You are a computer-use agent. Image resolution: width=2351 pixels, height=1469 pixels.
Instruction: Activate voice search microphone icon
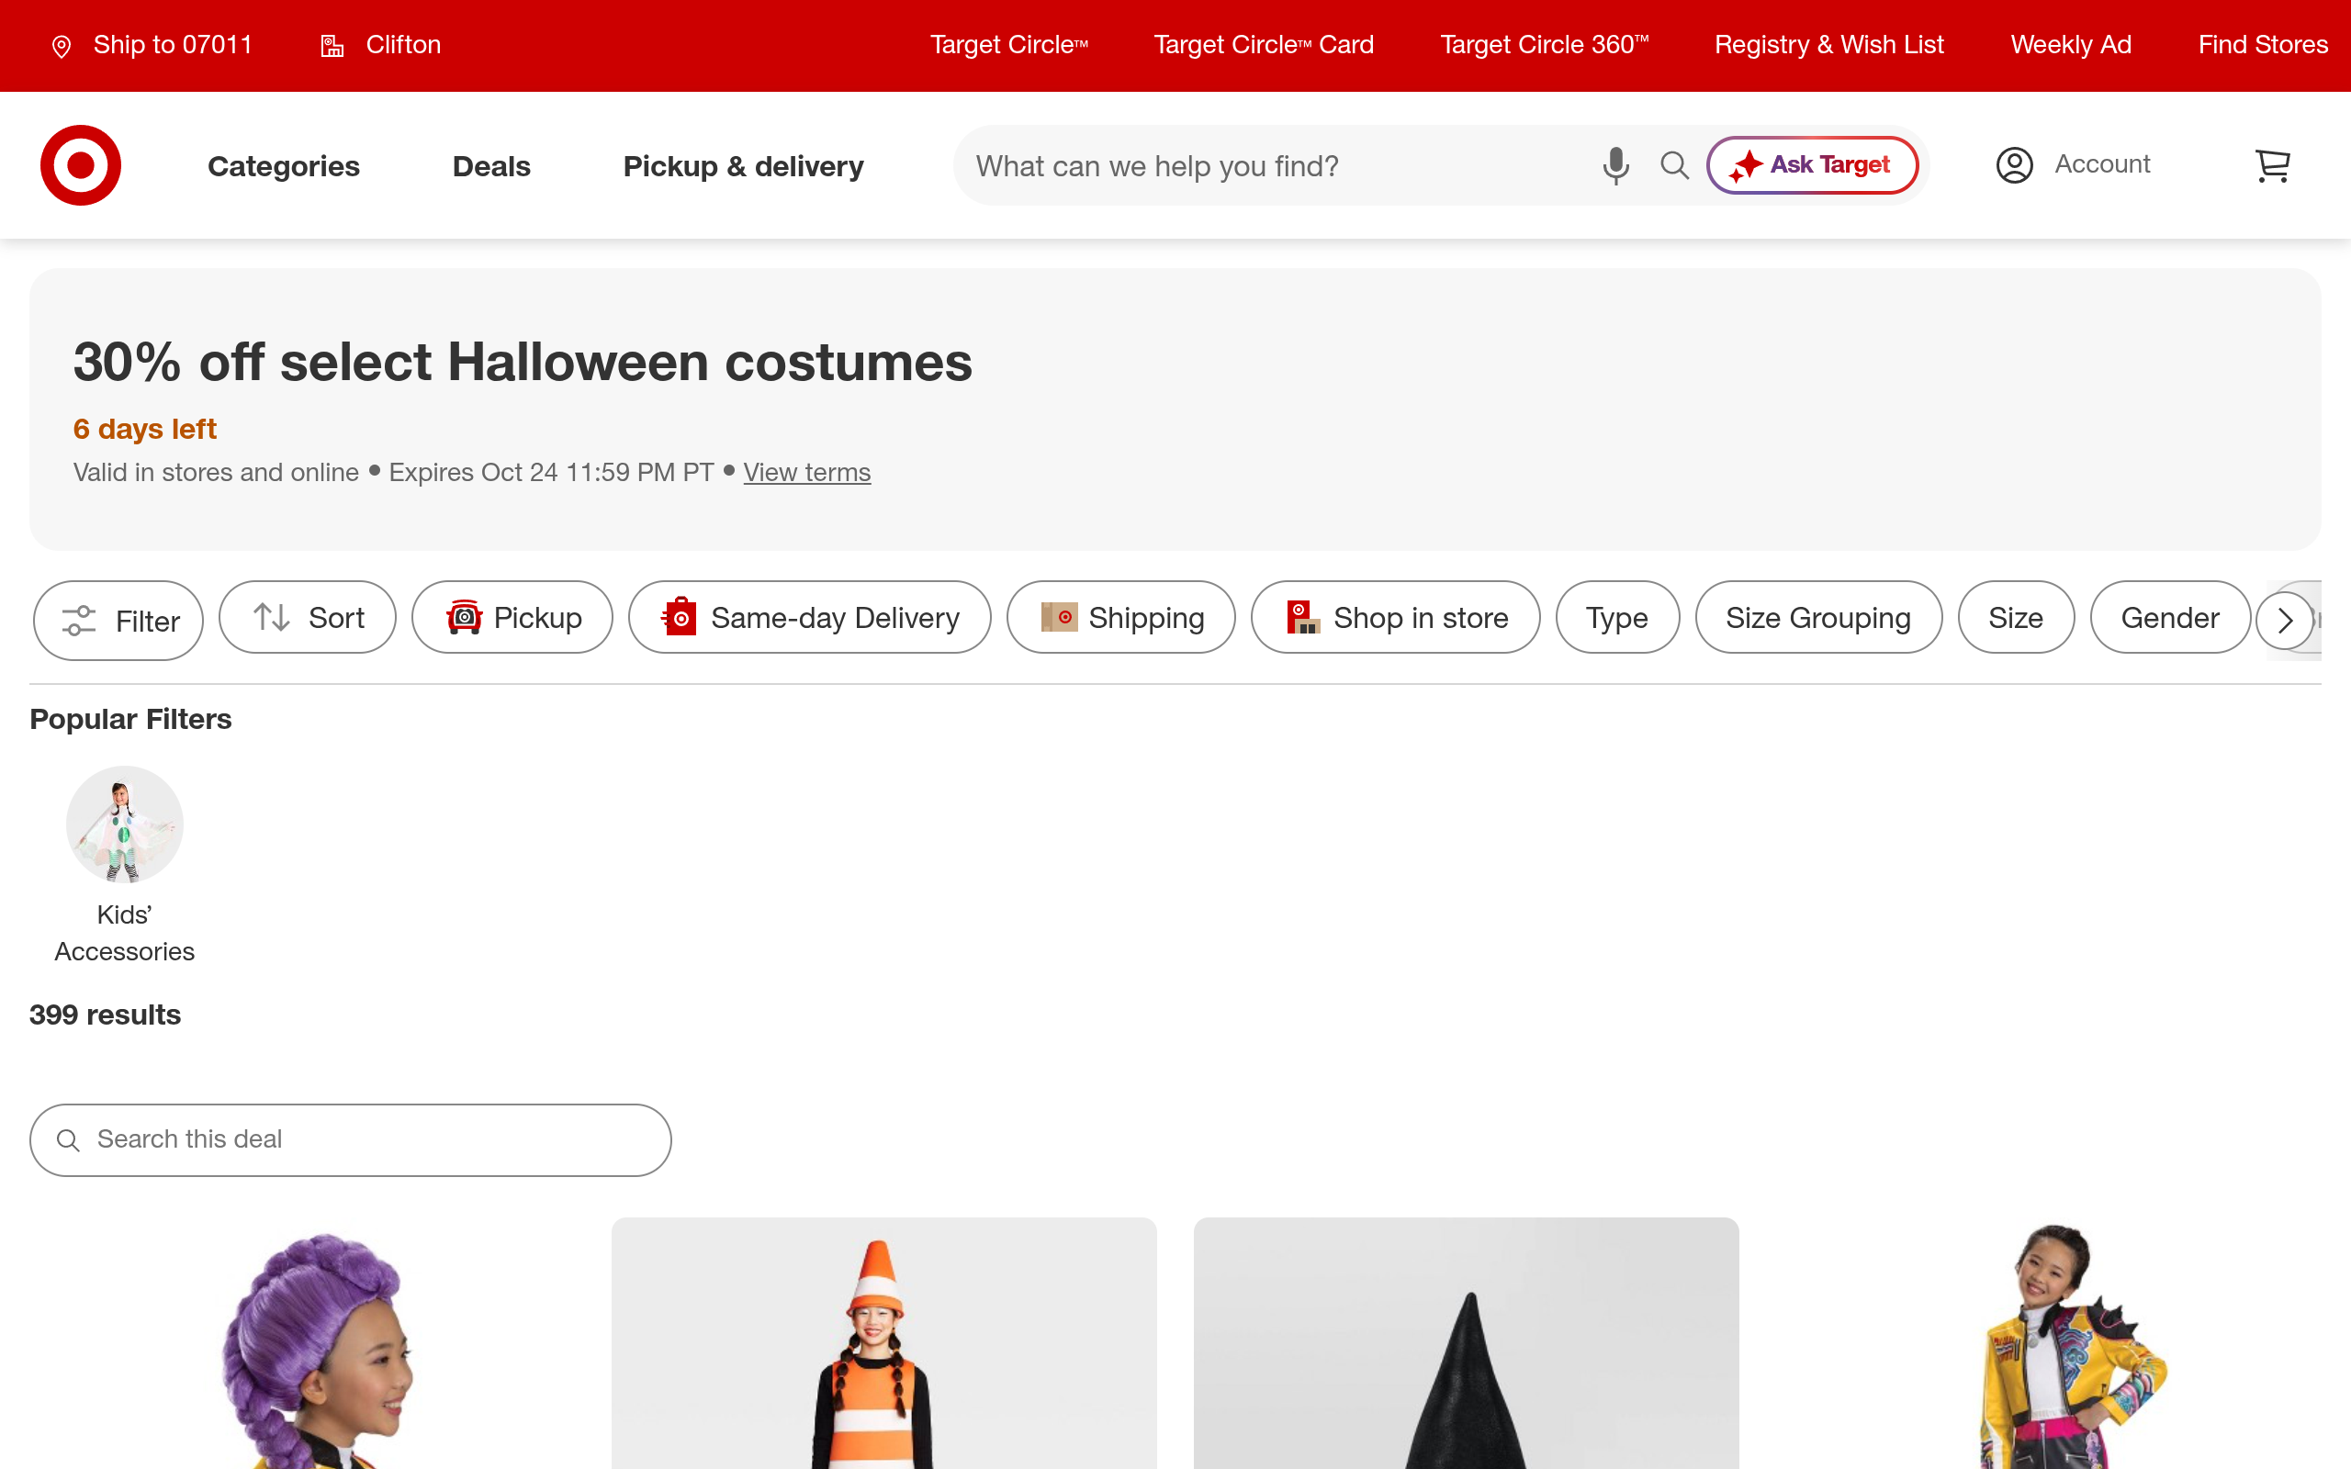point(1615,166)
